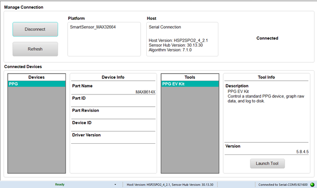The width and height of the screenshot is (317, 188).
Task: Select PPG in the Devices list
Action: click(x=37, y=84)
